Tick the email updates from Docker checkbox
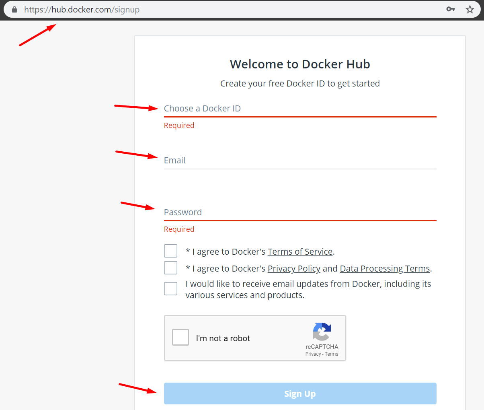The height and width of the screenshot is (410, 484). 170,288
